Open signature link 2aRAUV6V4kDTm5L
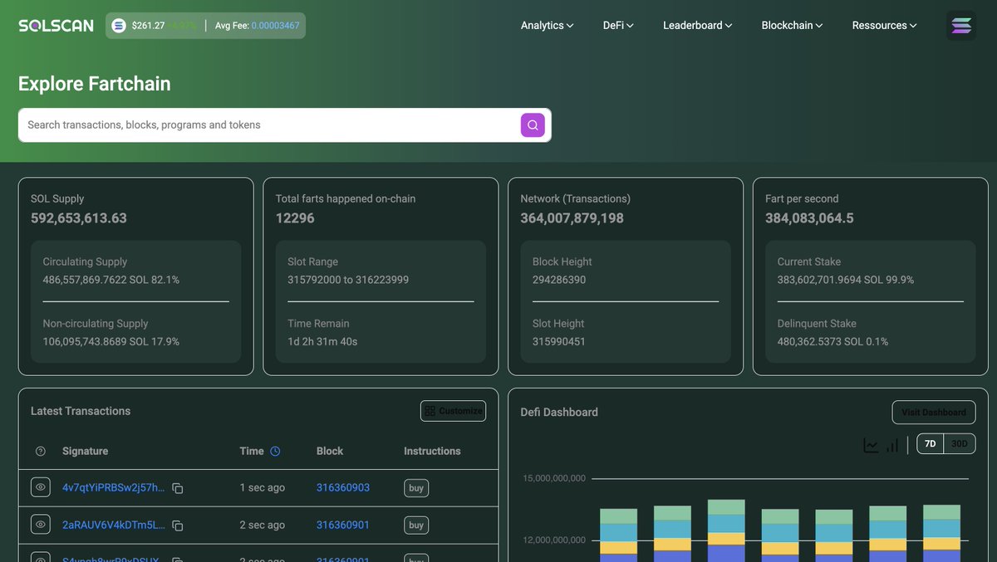997x562 pixels. (x=114, y=525)
